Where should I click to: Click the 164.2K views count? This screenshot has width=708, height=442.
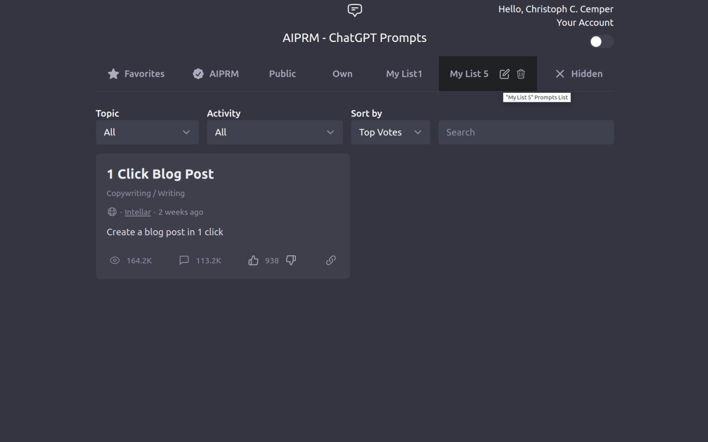[139, 261]
